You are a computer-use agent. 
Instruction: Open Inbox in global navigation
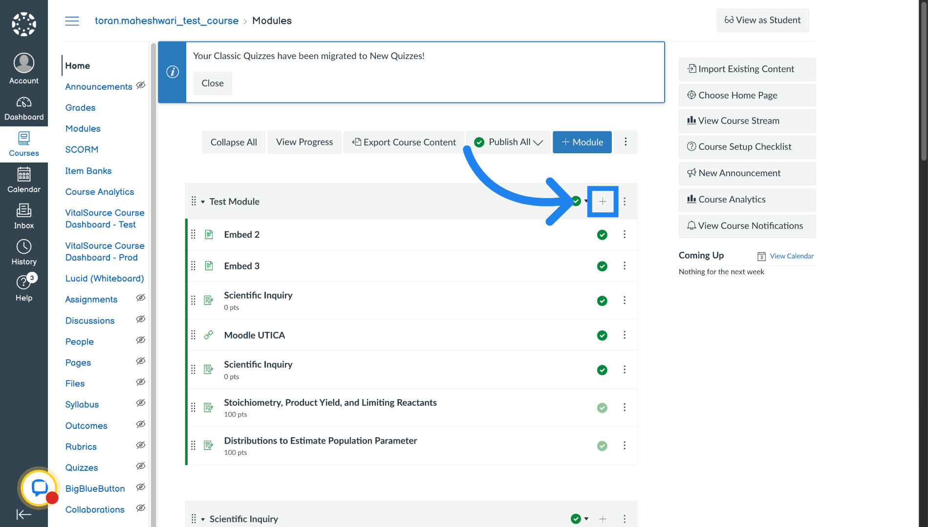(x=24, y=217)
